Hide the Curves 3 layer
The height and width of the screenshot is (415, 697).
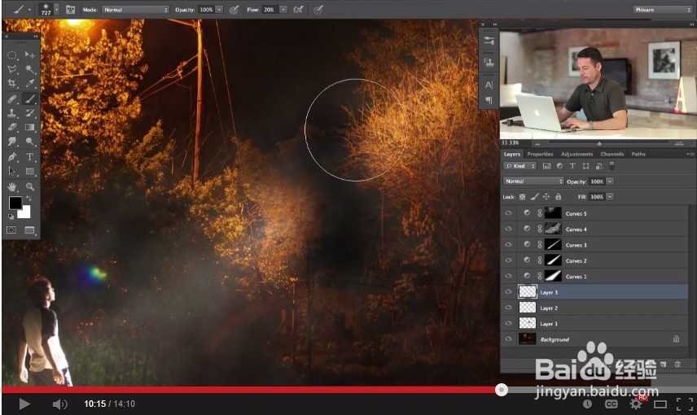click(x=509, y=245)
